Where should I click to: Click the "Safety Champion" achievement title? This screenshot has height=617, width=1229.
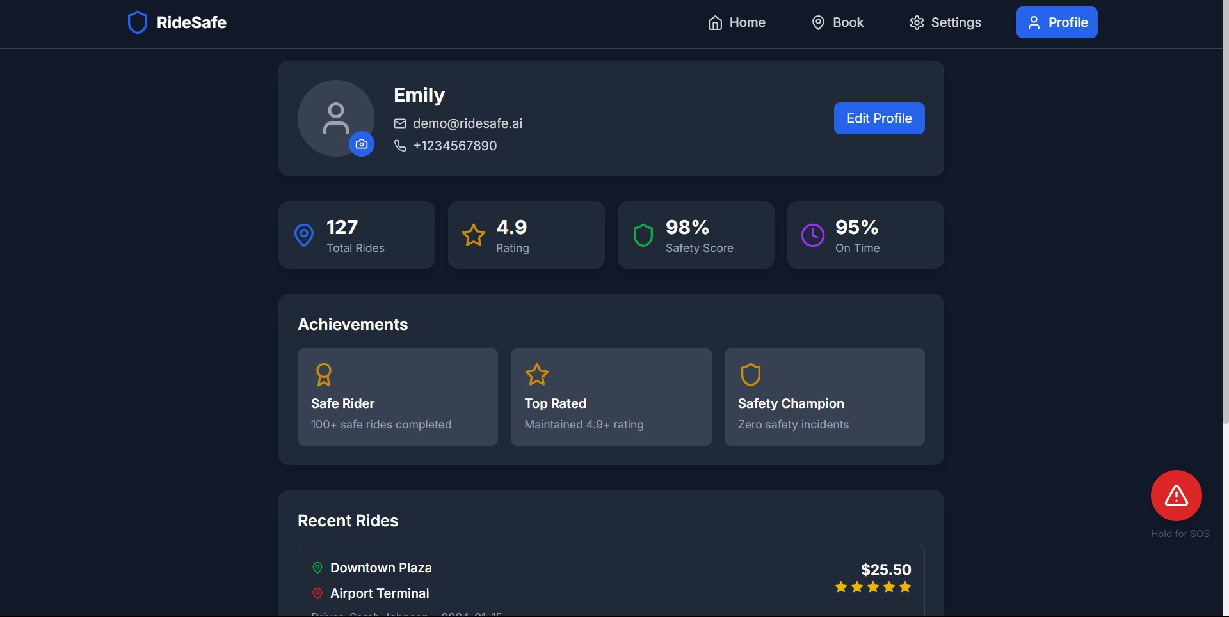pyautogui.click(x=791, y=403)
